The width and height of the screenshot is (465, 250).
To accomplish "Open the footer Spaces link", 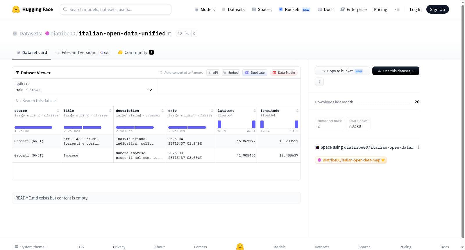I will pyautogui.click(x=364, y=247).
